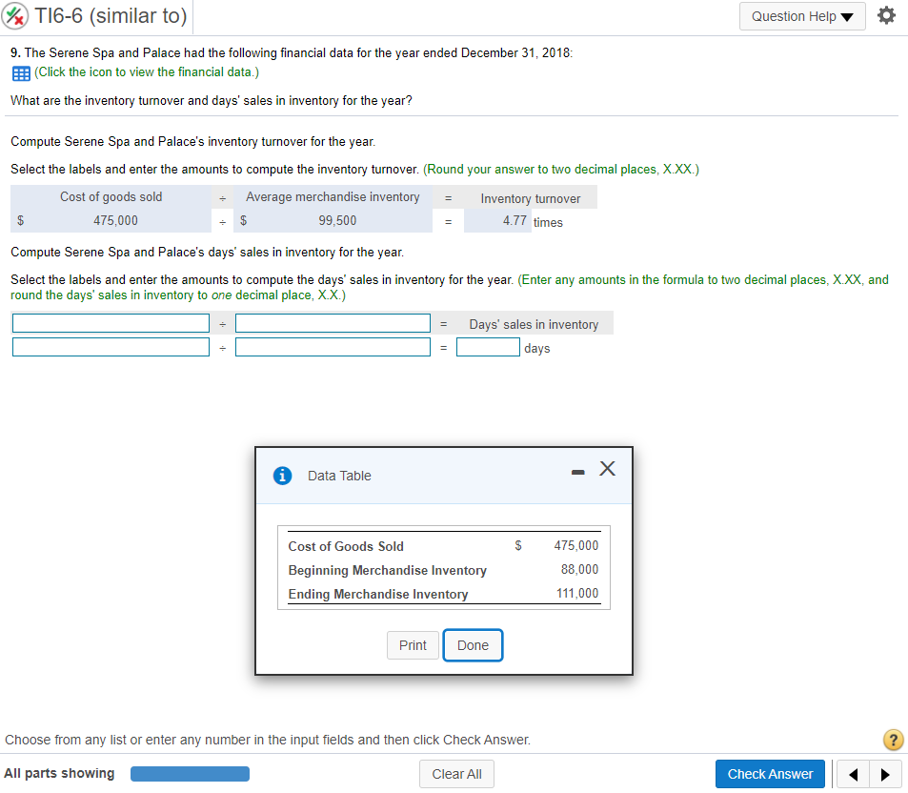This screenshot has width=908, height=793.
Task: Click the financial data table icon
Action: [x=21, y=73]
